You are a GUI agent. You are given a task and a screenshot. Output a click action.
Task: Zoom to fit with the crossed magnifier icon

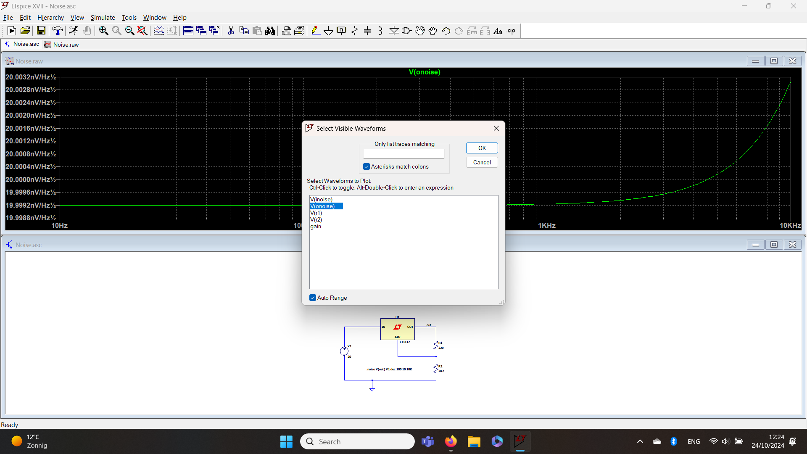[142, 31]
